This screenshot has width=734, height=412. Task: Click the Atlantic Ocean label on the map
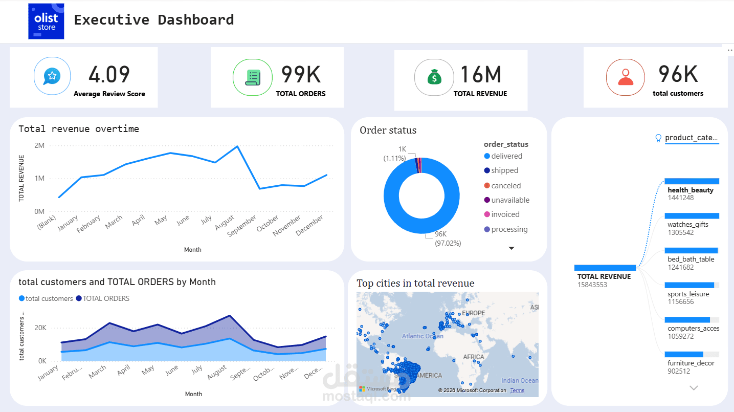[422, 336]
